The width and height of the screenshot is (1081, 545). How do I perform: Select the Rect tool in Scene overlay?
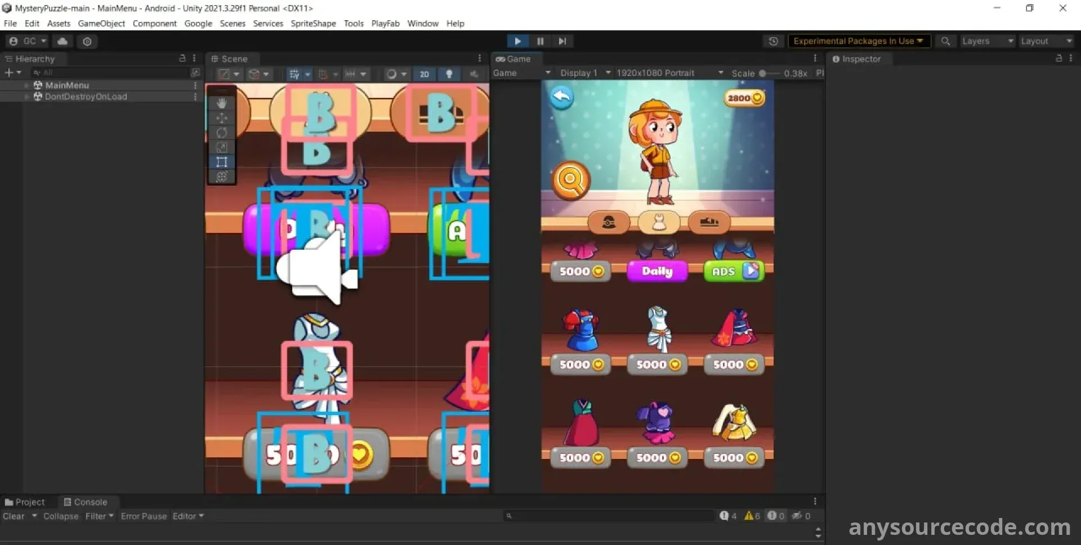click(221, 162)
